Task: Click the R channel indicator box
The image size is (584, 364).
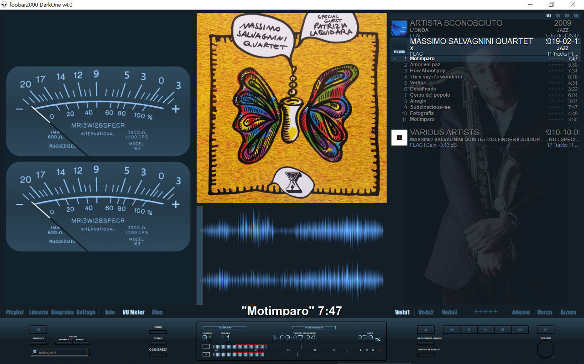Action: pos(206,354)
